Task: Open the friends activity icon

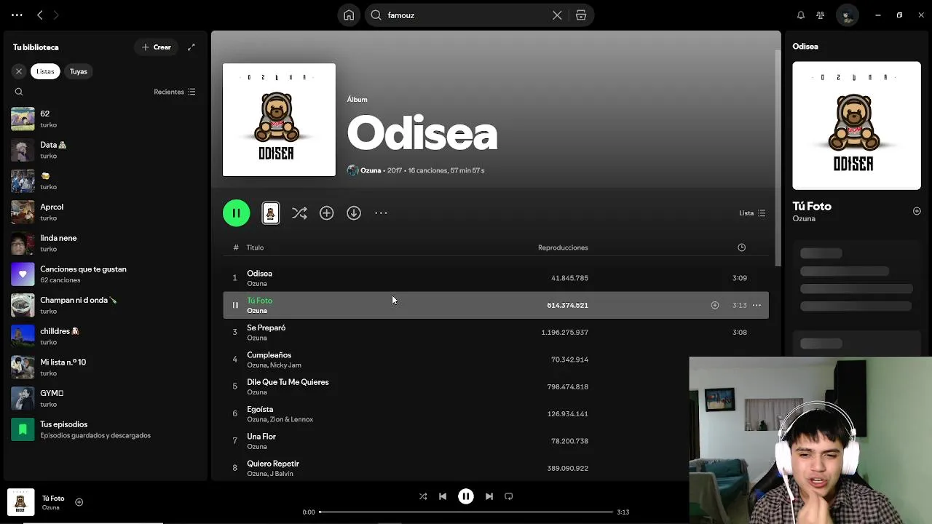Action: 821,15
